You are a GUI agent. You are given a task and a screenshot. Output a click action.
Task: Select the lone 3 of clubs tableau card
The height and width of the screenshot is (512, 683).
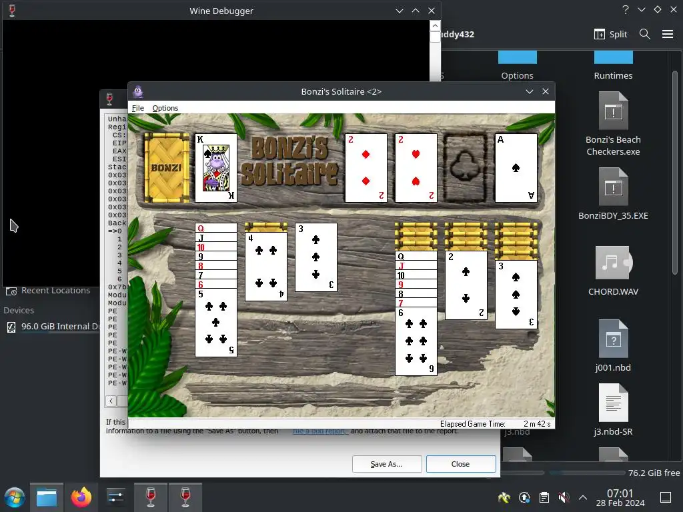[316, 257]
